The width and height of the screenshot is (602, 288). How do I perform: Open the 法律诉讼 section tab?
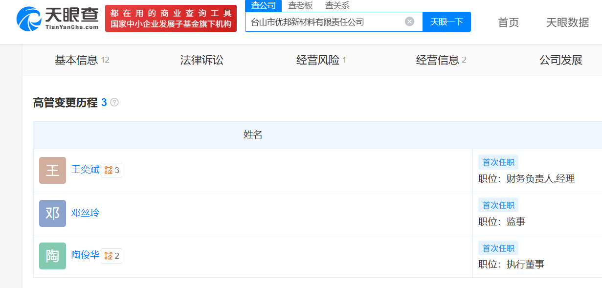click(201, 60)
